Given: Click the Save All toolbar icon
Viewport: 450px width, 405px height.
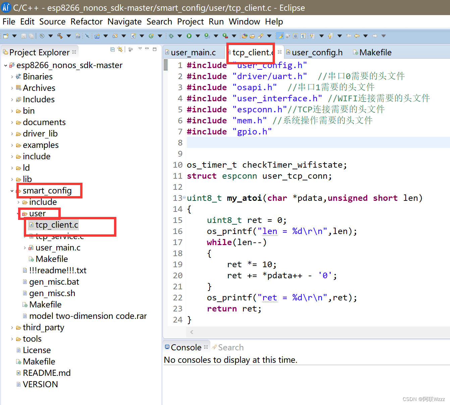Looking at the screenshot, I should pyautogui.click(x=31, y=36).
